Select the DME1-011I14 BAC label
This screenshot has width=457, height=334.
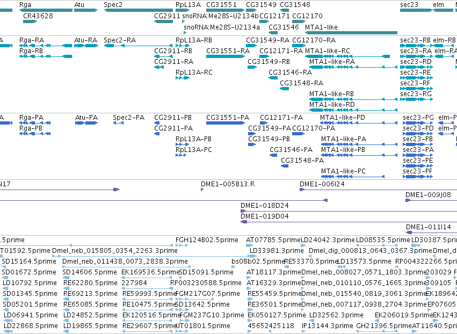(429, 227)
